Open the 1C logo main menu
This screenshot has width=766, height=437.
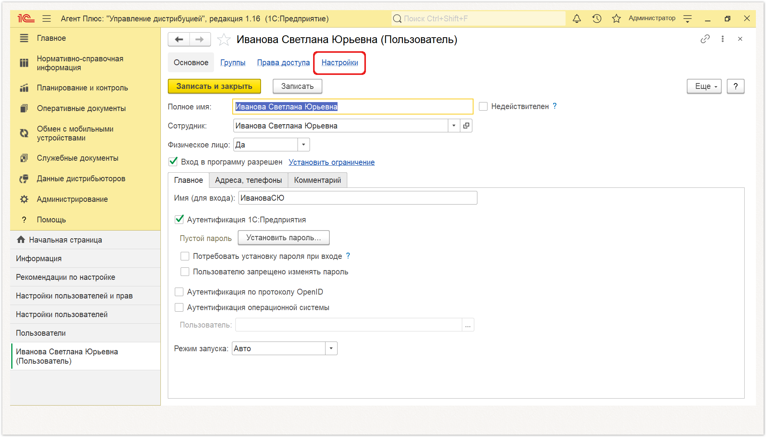tap(26, 18)
